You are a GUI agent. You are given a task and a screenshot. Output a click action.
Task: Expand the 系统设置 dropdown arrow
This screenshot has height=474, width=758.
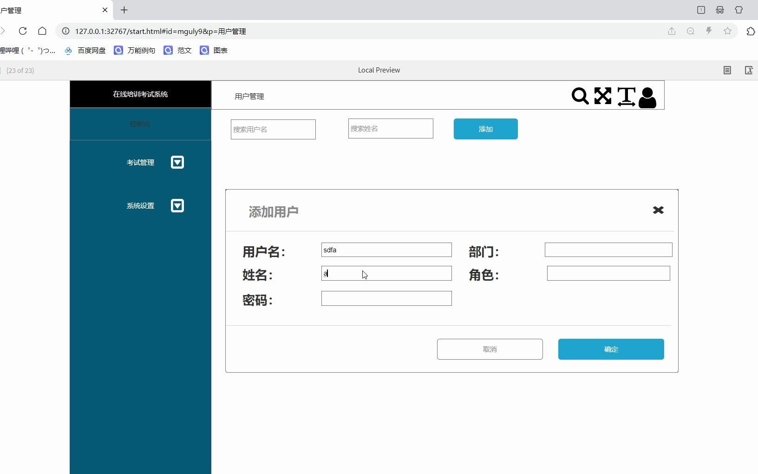tap(177, 205)
